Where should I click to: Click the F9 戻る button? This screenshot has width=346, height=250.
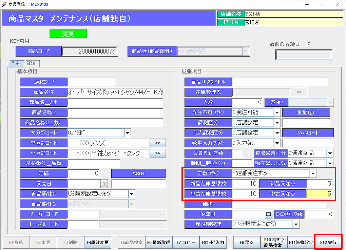tap(247, 242)
